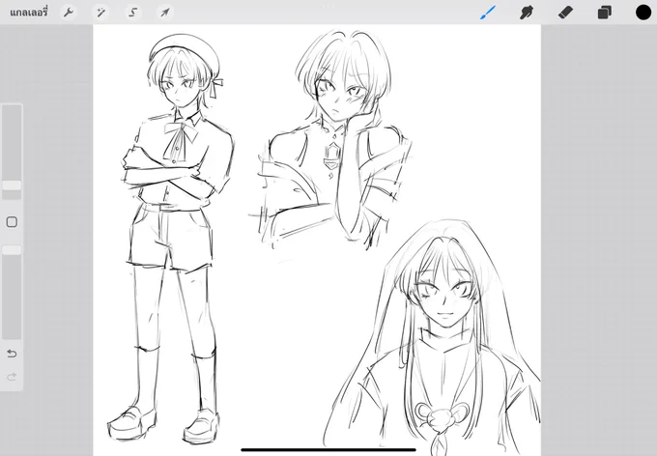Select the Eraser tool
This screenshot has width=657, height=456.
tap(565, 13)
